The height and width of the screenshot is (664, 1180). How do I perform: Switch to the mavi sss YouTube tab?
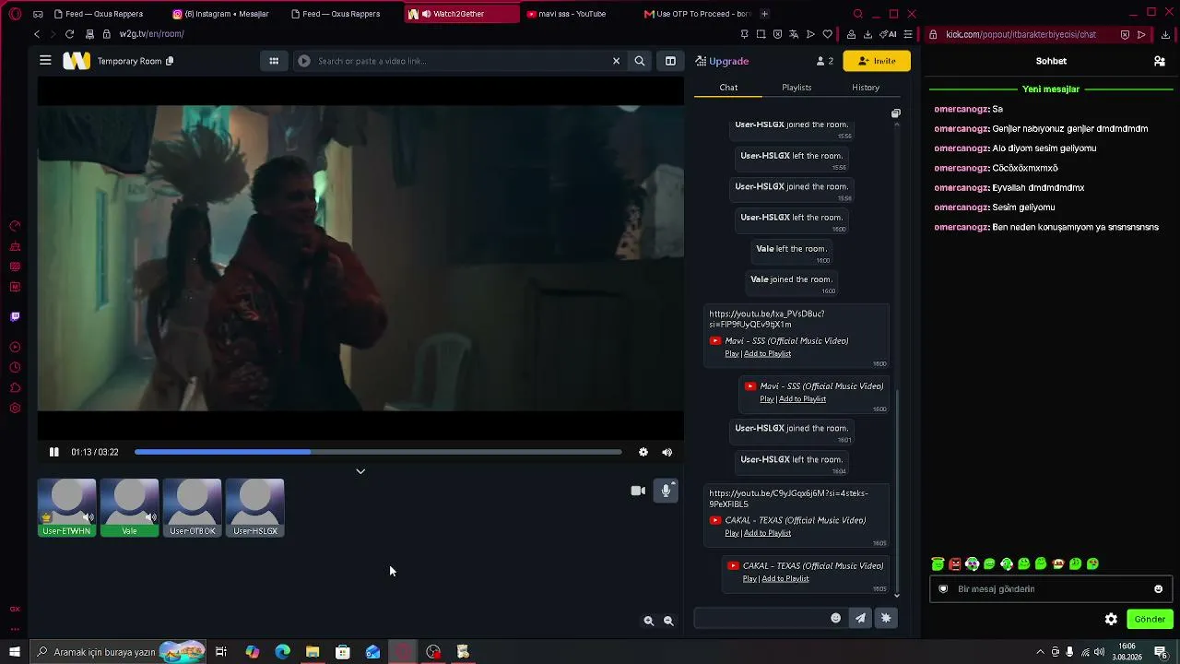[x=572, y=14]
